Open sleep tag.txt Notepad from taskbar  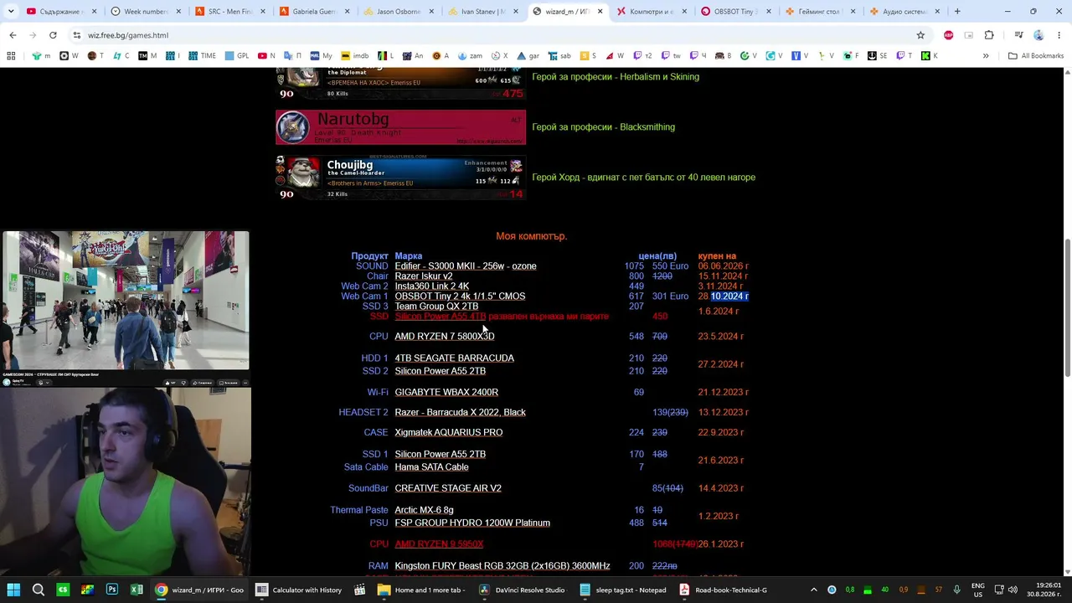pyautogui.click(x=623, y=590)
